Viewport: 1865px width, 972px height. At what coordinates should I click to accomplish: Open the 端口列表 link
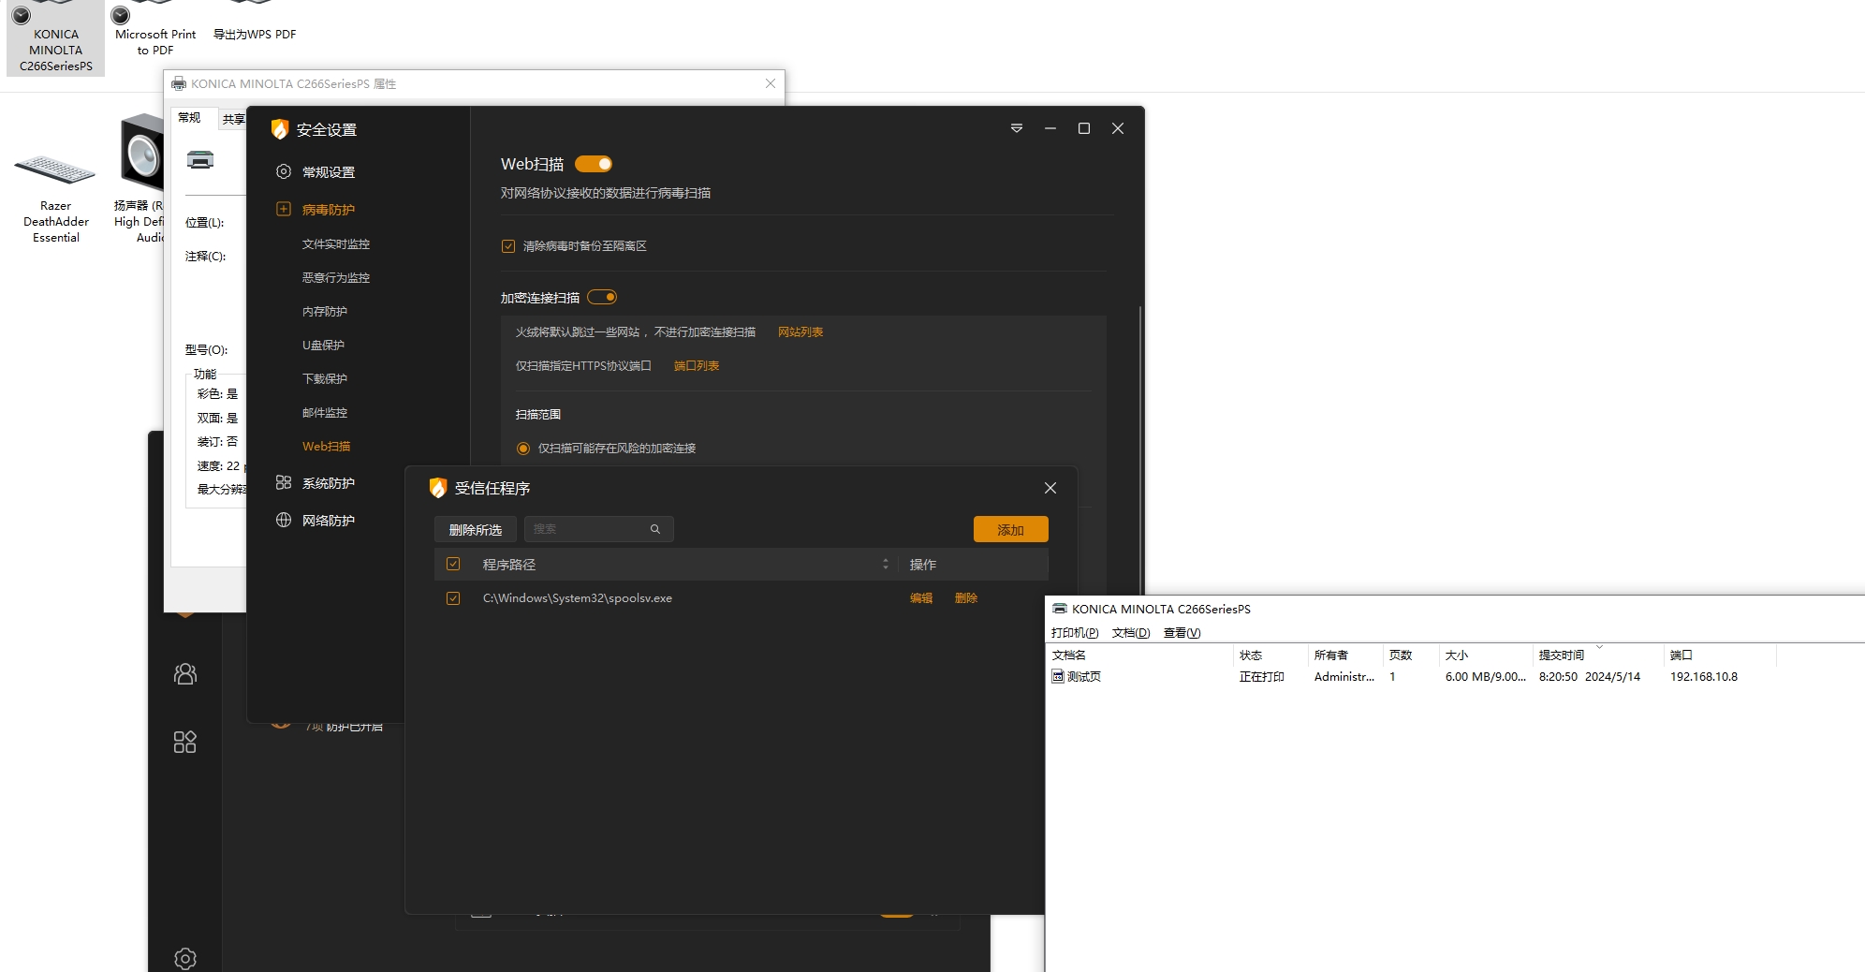coord(697,366)
